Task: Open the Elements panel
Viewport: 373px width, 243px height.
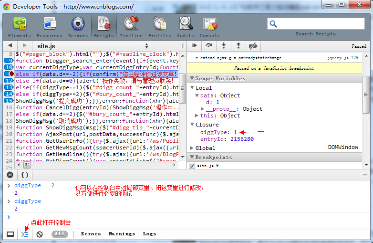Action: coord(19,27)
